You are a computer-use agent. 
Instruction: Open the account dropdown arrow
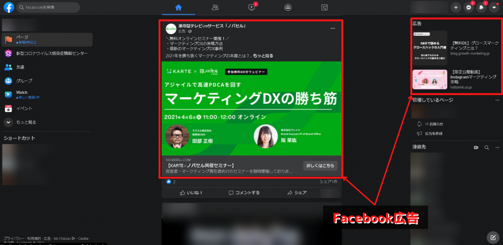coord(494,7)
